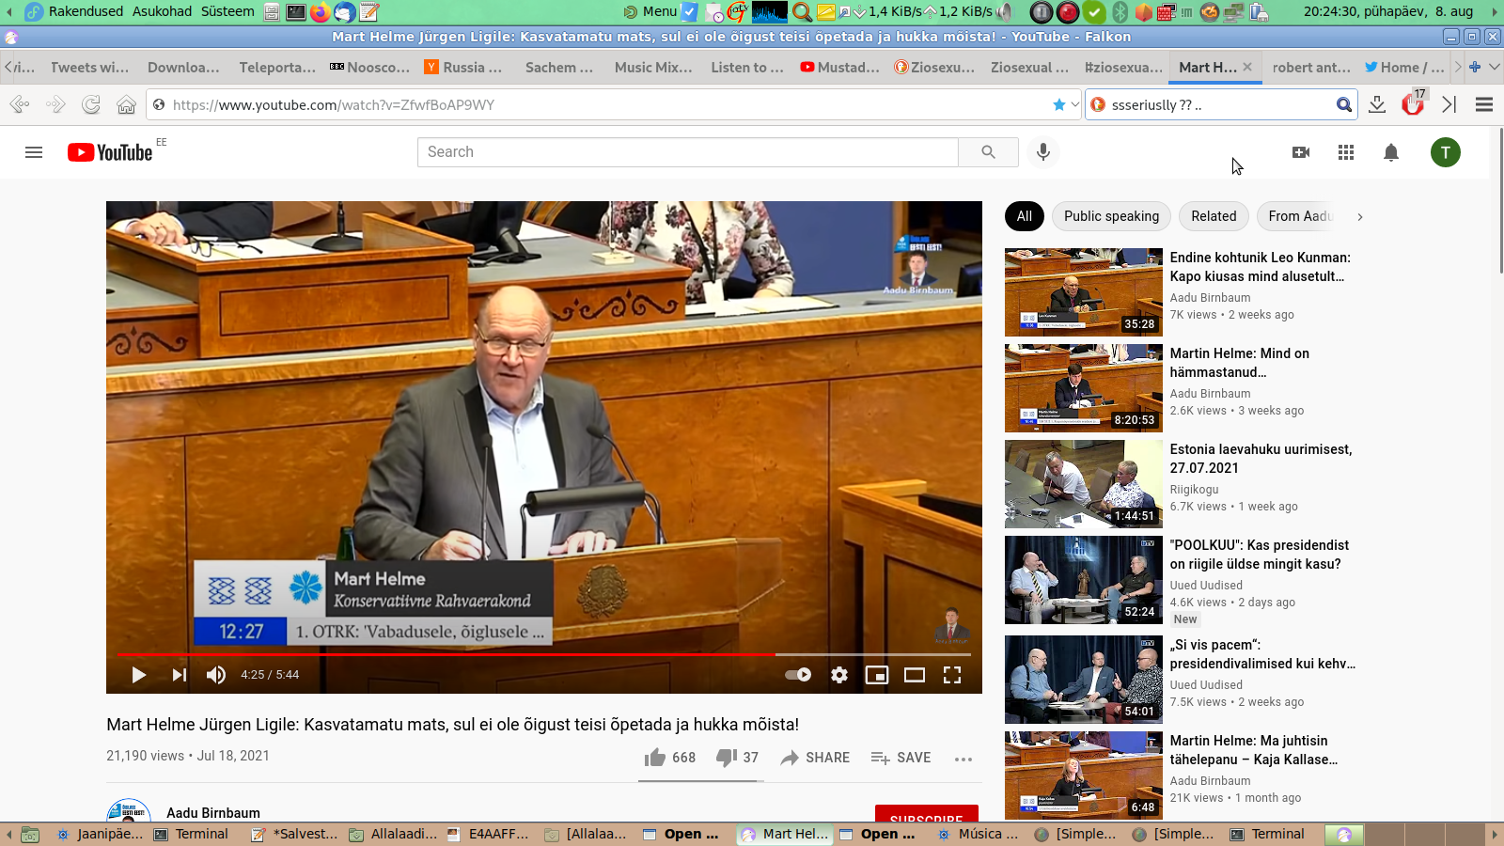Toggle the Falkon sidebar arrow icon
Image resolution: width=1504 pixels, height=846 pixels.
click(1449, 104)
